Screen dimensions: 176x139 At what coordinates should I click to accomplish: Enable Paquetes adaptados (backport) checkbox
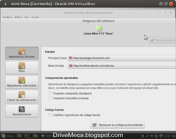tap(51, 93)
